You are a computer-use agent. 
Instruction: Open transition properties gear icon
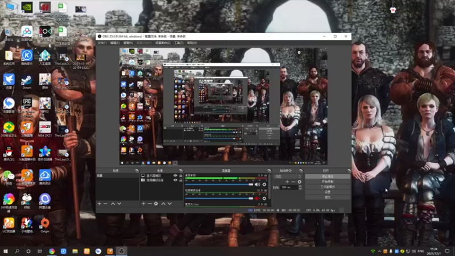[300, 182]
